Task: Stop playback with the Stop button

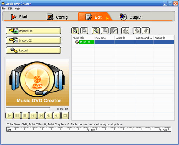Action: point(25,116)
